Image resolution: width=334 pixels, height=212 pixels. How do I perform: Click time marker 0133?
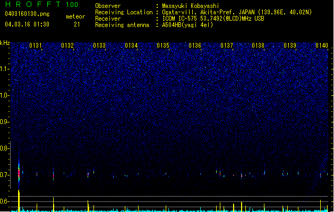pyautogui.click(x=99, y=46)
